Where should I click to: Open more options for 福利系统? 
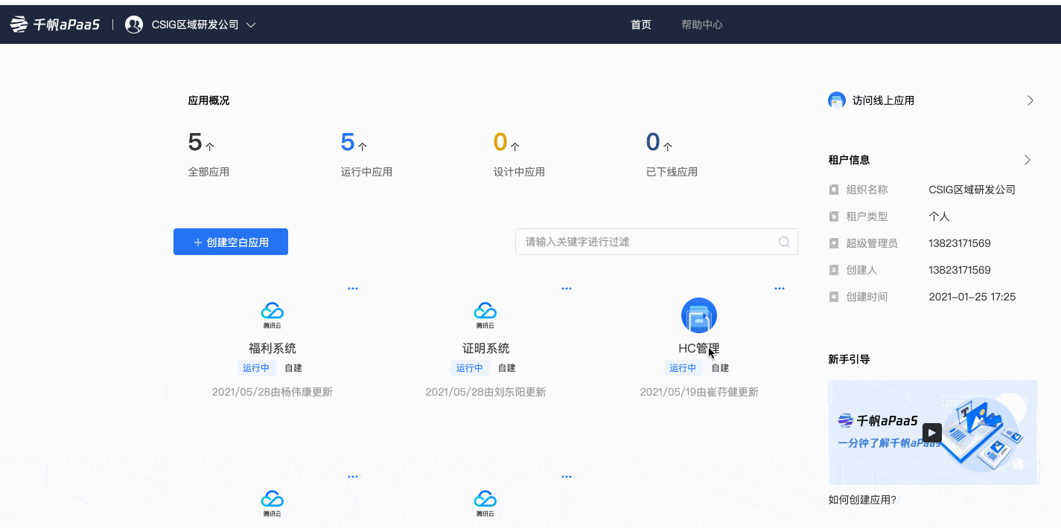353,289
